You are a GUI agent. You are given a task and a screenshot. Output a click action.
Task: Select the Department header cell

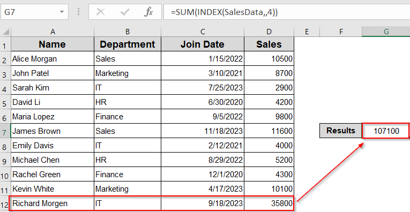128,44
